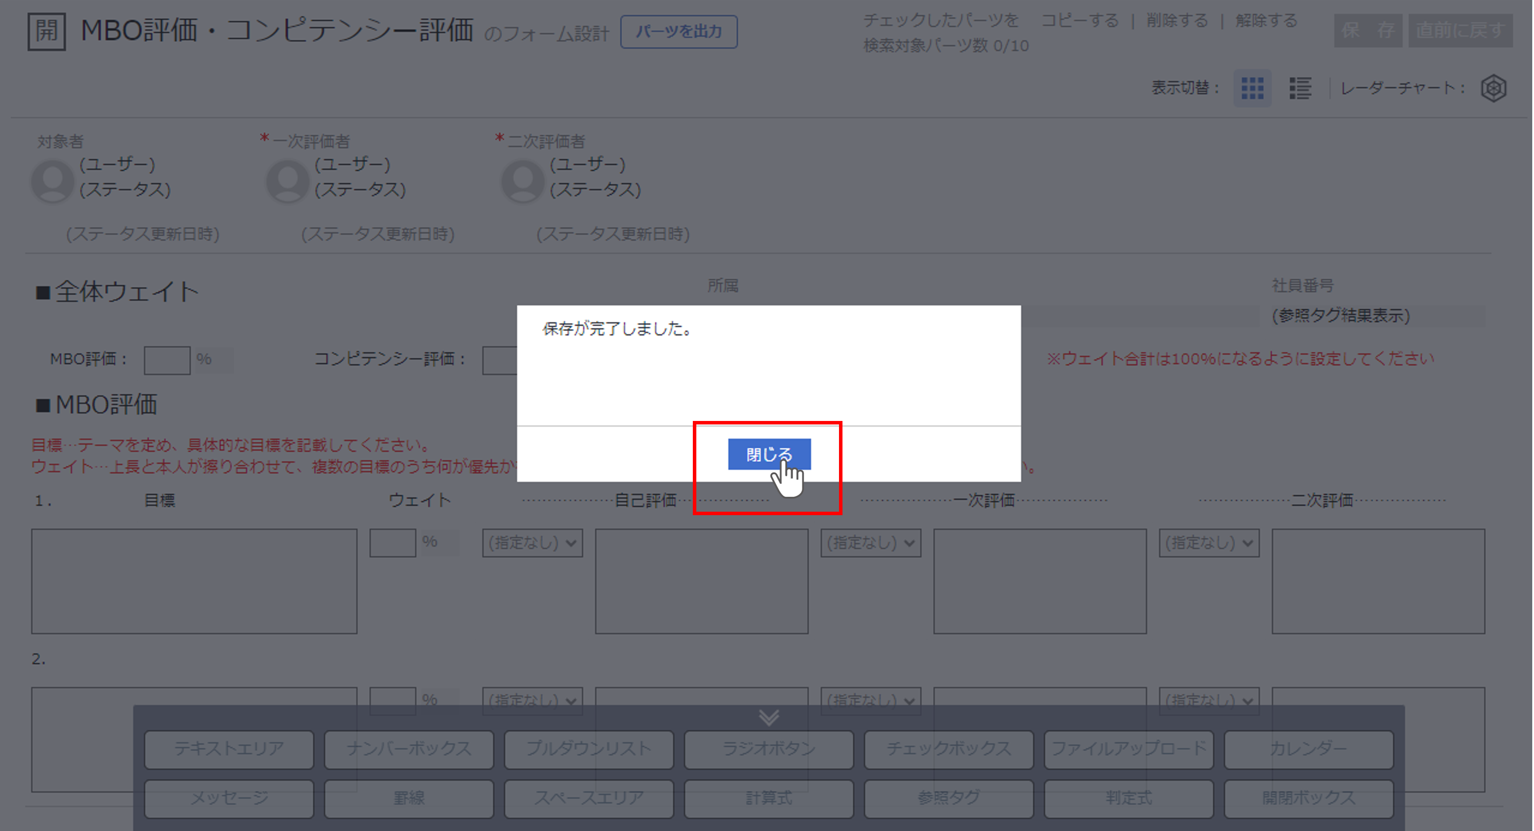
Task: Open the radar chart settings icon
Action: point(1493,88)
